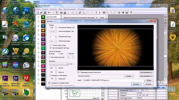Add size preset with plus button
The height and width of the screenshot is (100, 179).
click(71, 64)
